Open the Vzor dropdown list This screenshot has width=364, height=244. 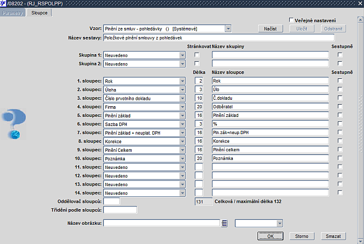228,28
